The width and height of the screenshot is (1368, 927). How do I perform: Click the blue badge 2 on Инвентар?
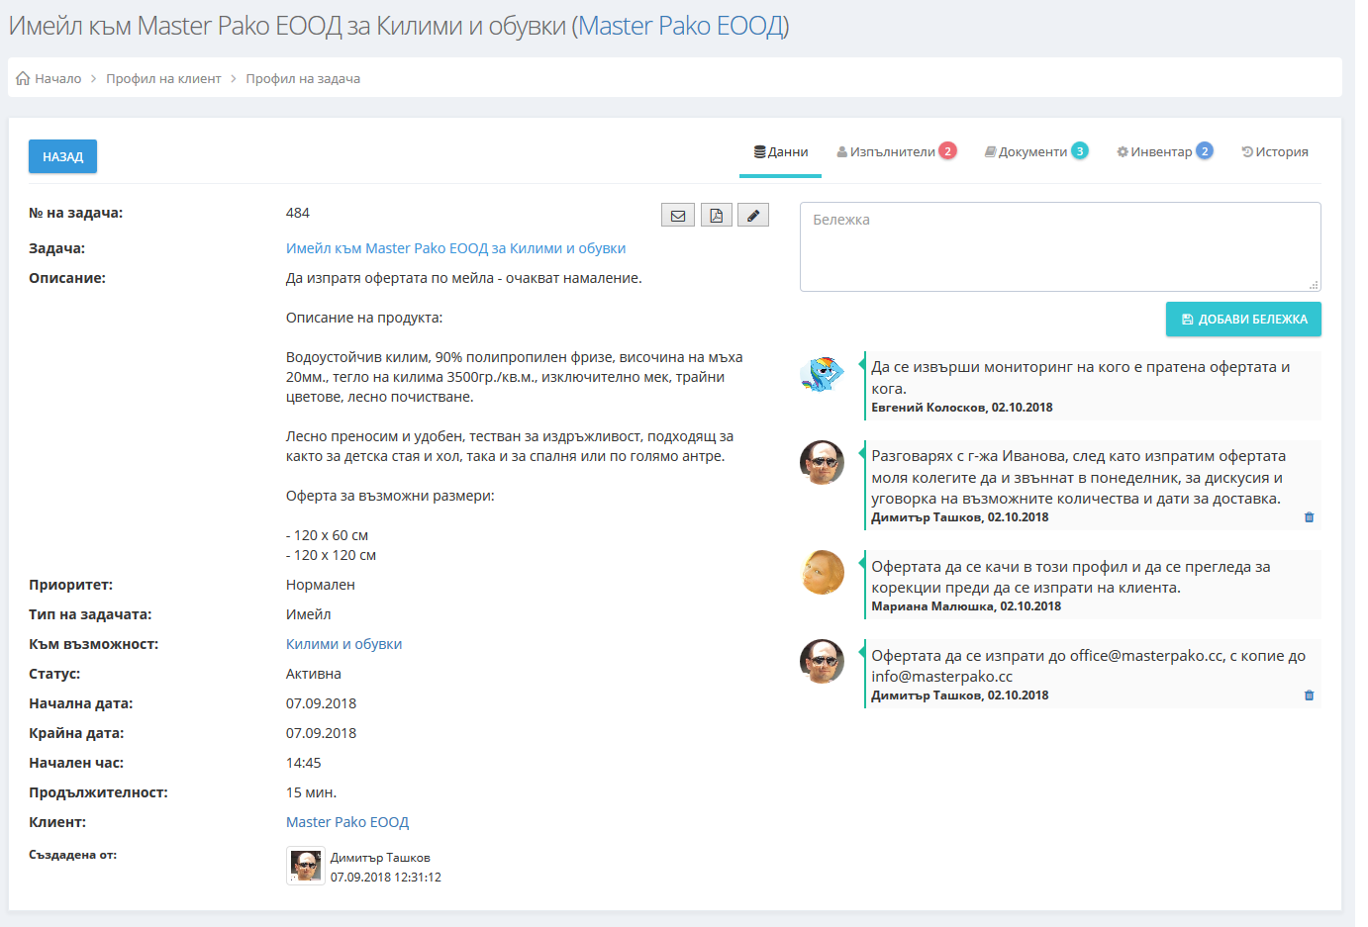click(x=1205, y=150)
